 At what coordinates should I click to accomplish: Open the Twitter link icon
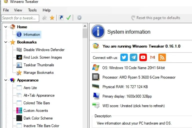click(x=124, y=57)
